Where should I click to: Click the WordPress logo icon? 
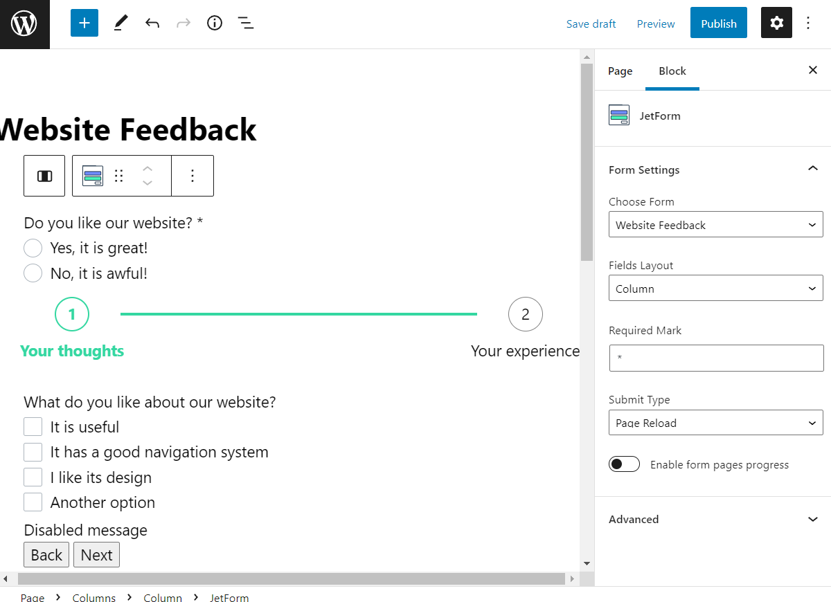pyautogui.click(x=24, y=23)
